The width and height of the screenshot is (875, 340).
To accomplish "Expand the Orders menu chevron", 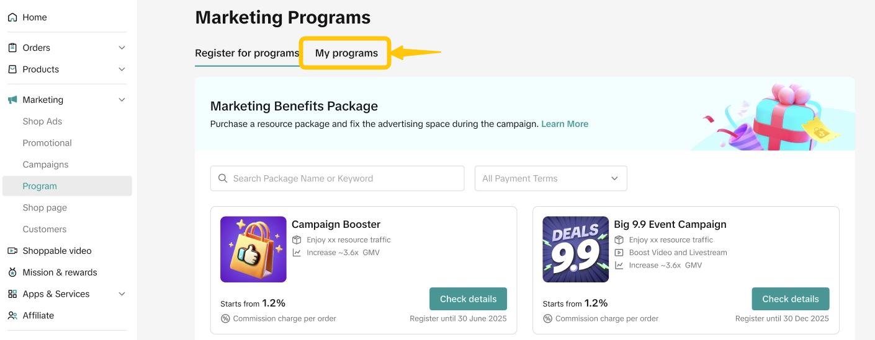I will point(122,48).
